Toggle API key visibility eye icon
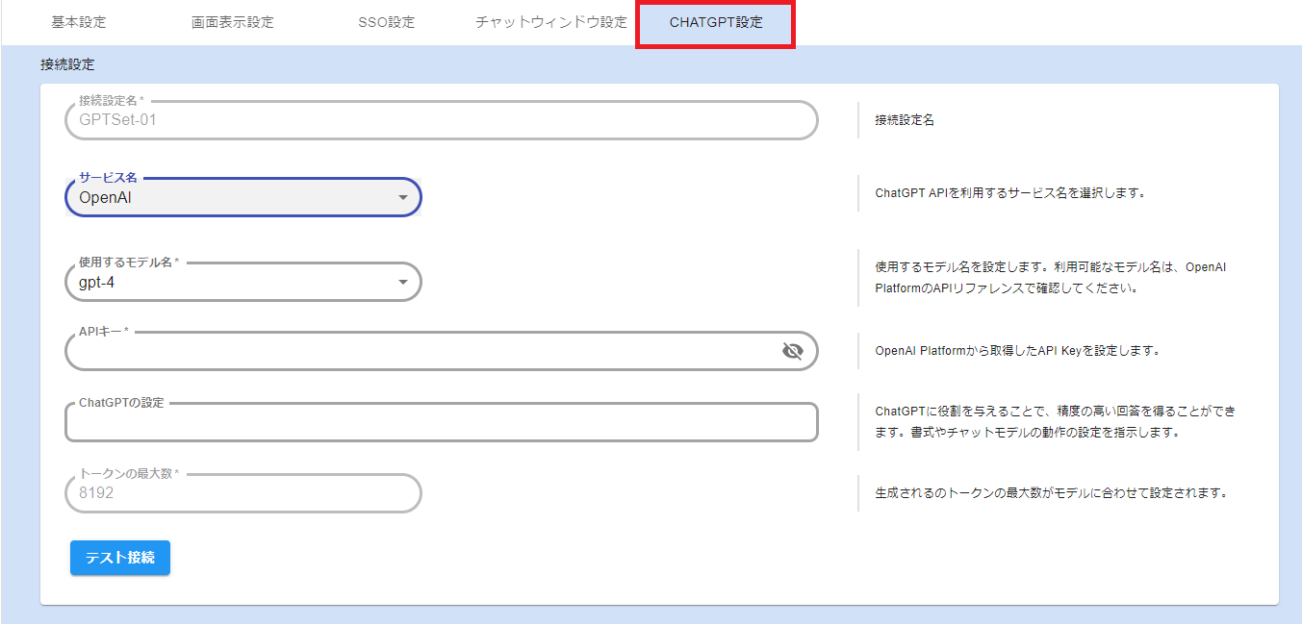This screenshot has height=625, width=1302. pos(792,352)
